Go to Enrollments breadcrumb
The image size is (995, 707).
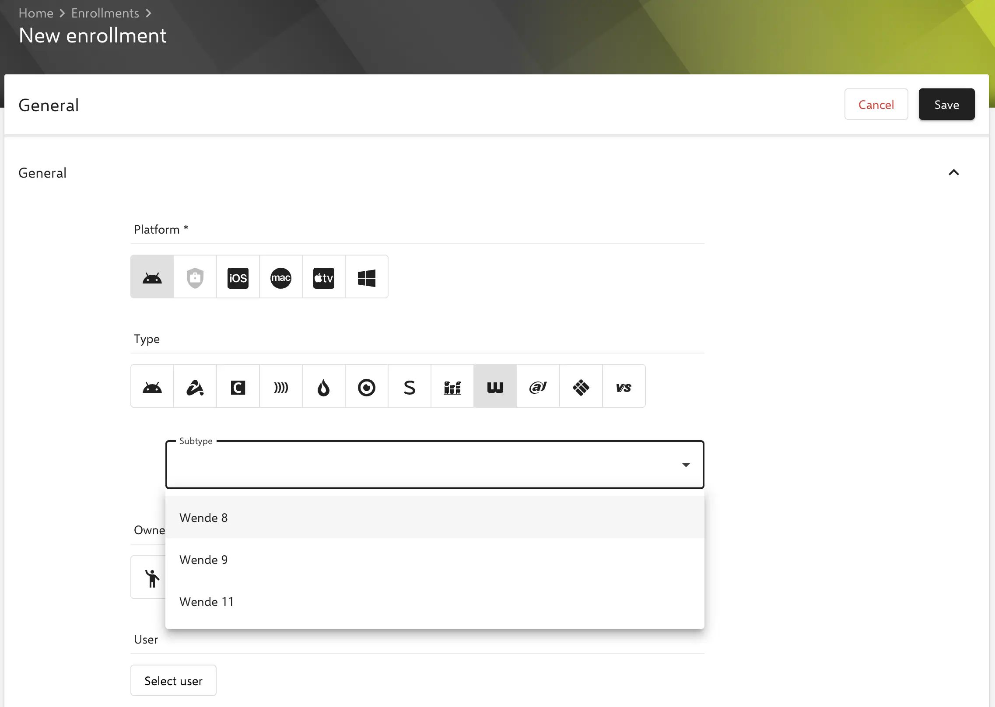pos(105,13)
